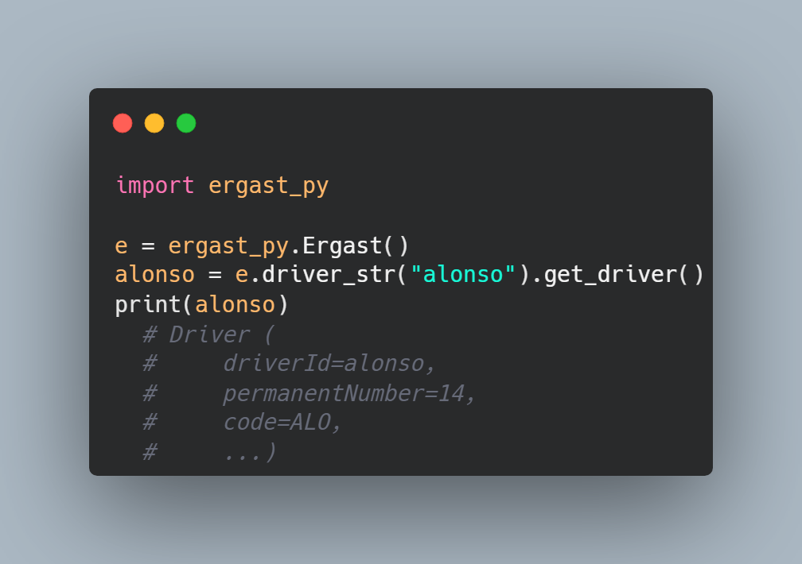This screenshot has width=802, height=564.
Task: Click the '# Driver (' comment line
Action: coord(208,334)
